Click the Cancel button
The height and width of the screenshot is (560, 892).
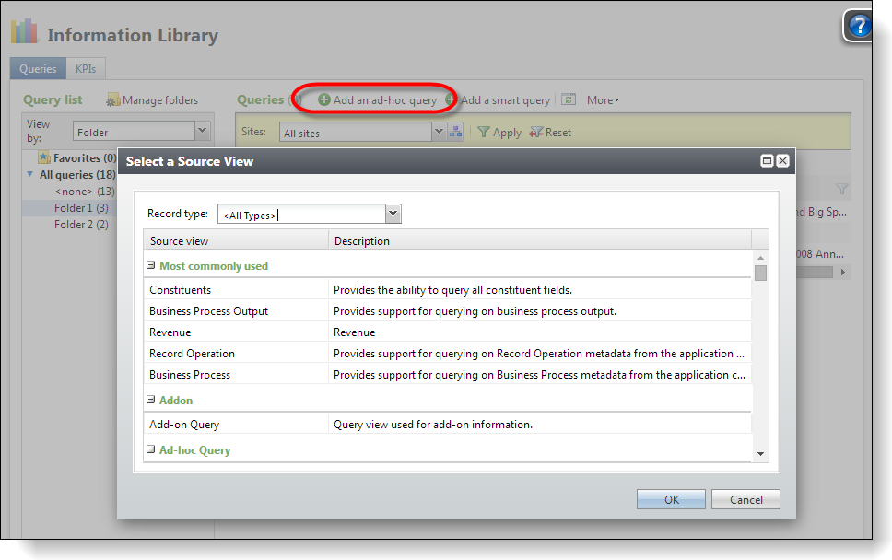(745, 499)
